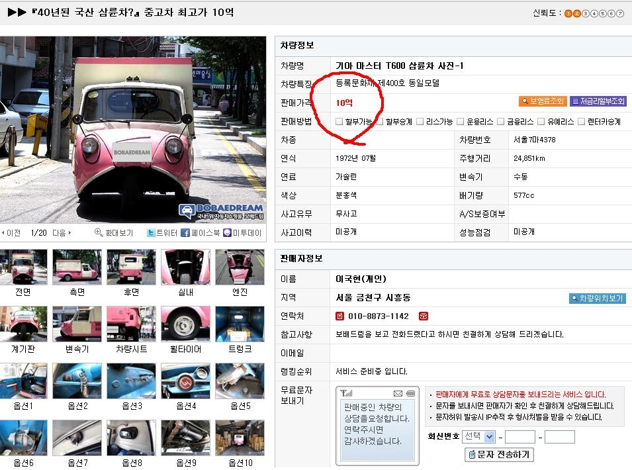Enable the 렌터카승계 checkbox
Viewport: 632px width, 470px height.
pos(581,122)
